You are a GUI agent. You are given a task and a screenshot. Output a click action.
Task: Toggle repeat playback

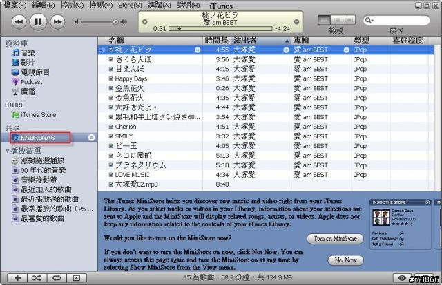(57, 278)
